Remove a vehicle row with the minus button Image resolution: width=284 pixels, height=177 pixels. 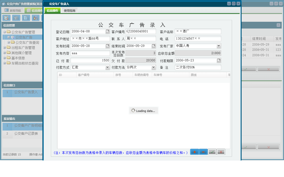pyautogui.click(x=203, y=152)
